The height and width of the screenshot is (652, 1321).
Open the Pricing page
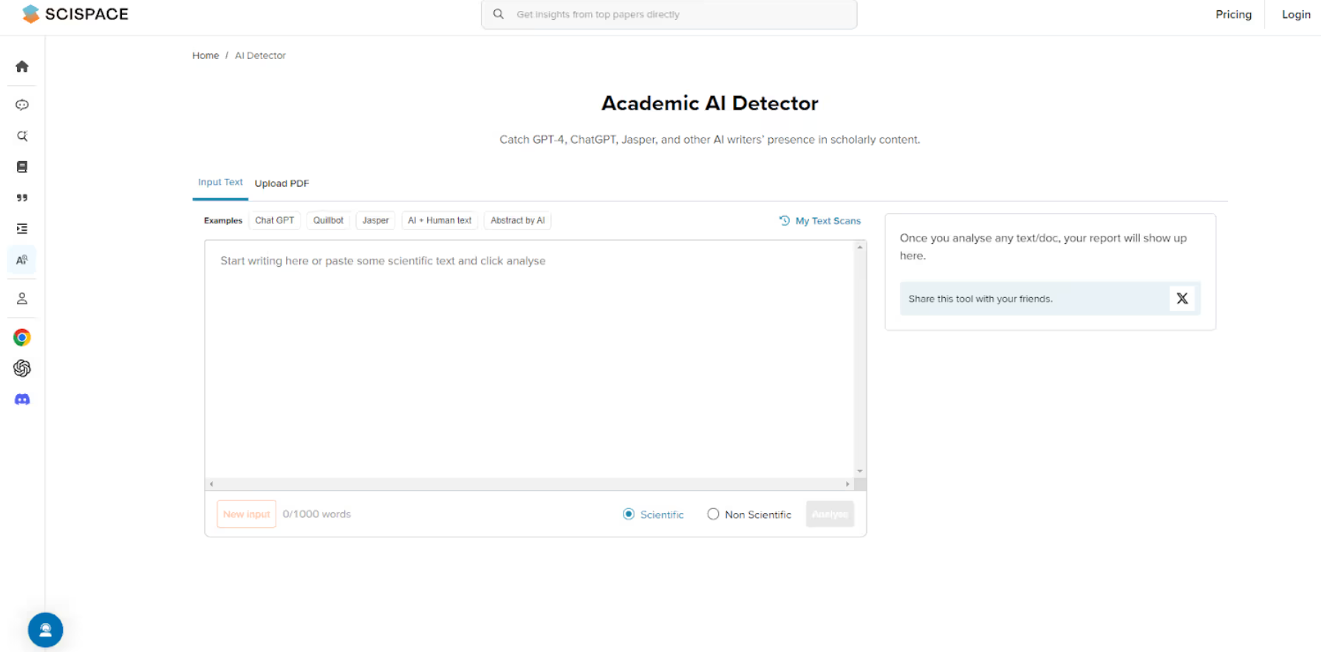pos(1233,15)
